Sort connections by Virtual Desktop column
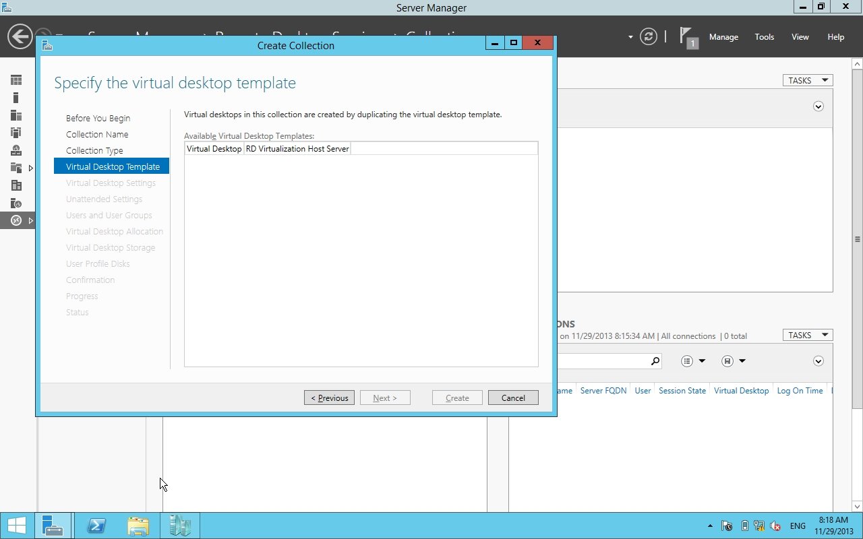This screenshot has height=539, width=863. (741, 391)
